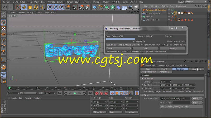Go to start of animation
The width and height of the screenshot is (211, 118).
60,93
